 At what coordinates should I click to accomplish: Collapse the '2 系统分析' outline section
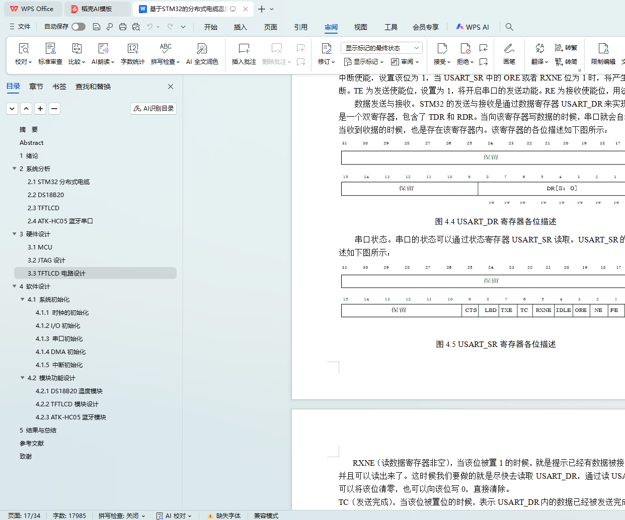pyautogui.click(x=15, y=168)
